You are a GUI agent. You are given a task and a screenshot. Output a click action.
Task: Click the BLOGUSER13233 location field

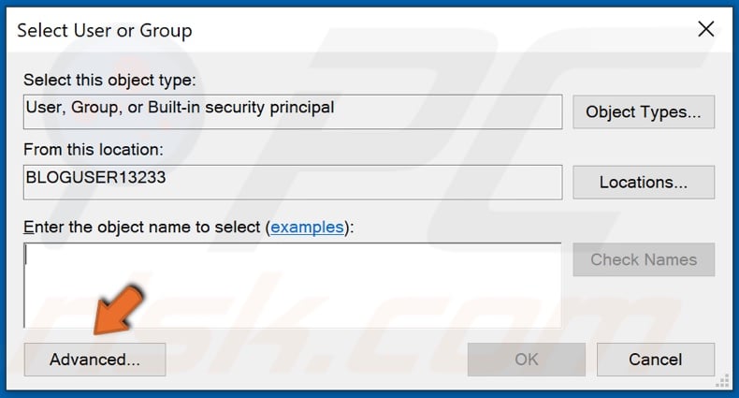292,181
